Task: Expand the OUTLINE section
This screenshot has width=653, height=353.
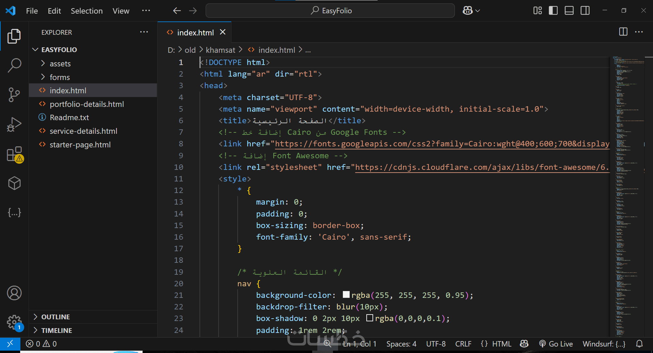Action: pos(55,317)
